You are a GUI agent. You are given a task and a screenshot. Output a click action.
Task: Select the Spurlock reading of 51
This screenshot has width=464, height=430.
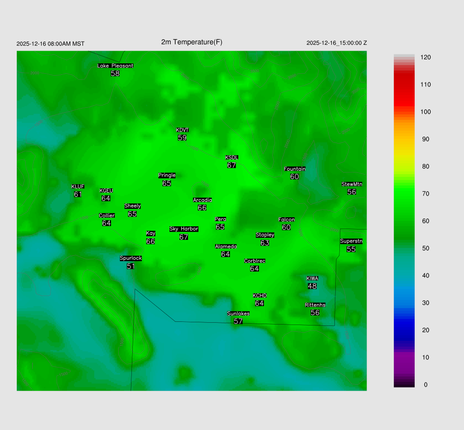pos(131,266)
